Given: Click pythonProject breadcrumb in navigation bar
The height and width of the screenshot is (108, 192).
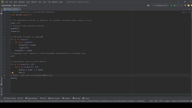Looking at the screenshot, I should click(6, 5).
